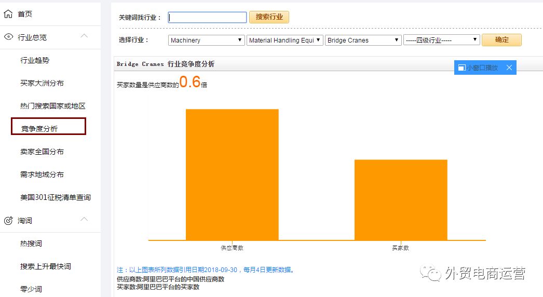Click the eye icon beside 行业总览
543x297 pixels.
[x=8, y=37]
